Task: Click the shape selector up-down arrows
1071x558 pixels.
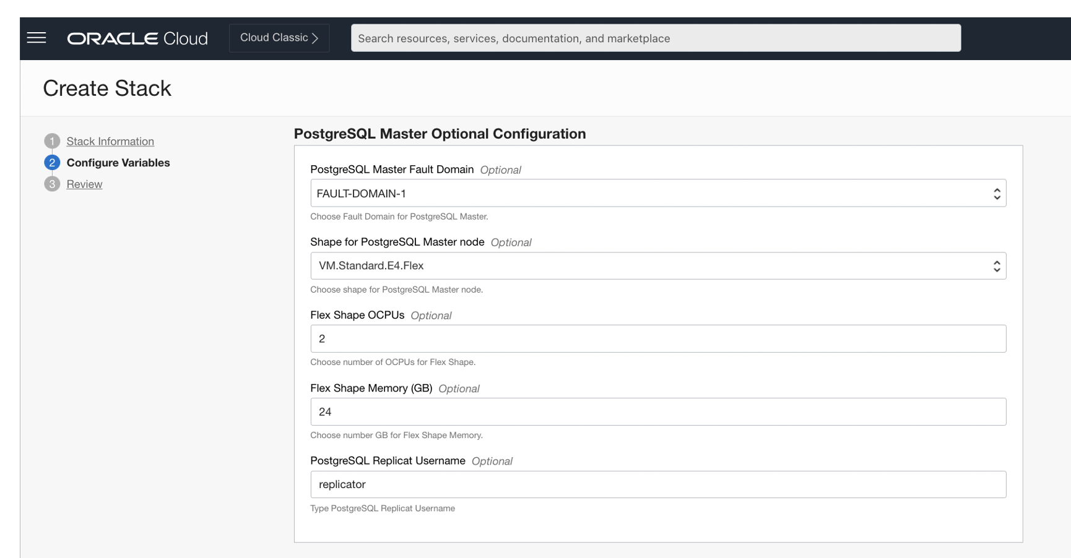Action: coord(997,265)
